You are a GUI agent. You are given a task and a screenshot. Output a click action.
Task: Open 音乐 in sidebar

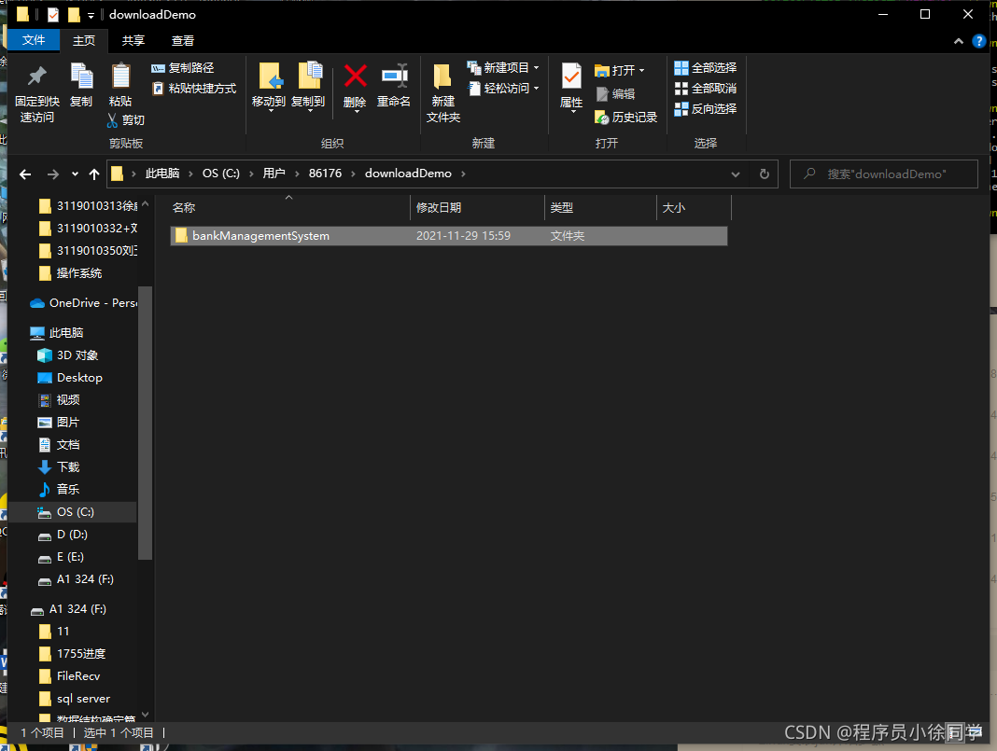tap(59, 489)
